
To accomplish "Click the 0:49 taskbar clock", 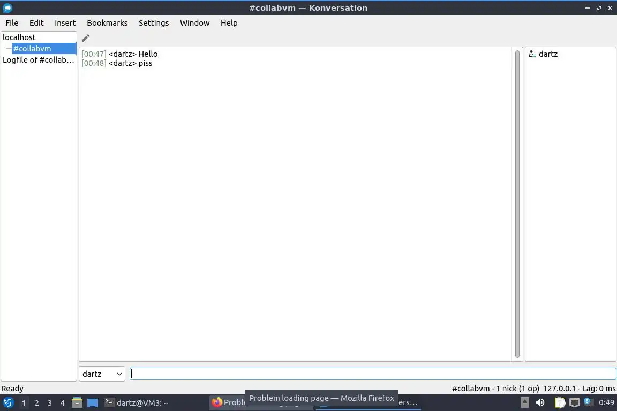I will (x=606, y=402).
